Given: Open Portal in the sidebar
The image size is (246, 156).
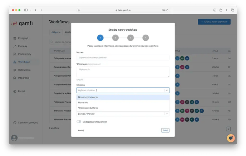Looking at the screenshot, I should pyautogui.click(x=22, y=91).
